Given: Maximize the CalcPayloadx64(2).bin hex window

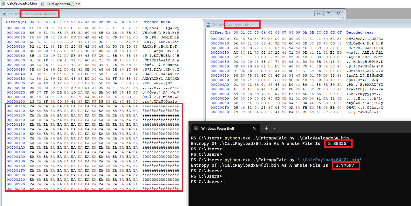Looking at the screenshot, I should [x=328, y=14].
